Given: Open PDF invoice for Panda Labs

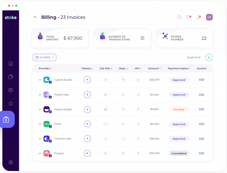Looking at the screenshot, I should tap(201, 95).
